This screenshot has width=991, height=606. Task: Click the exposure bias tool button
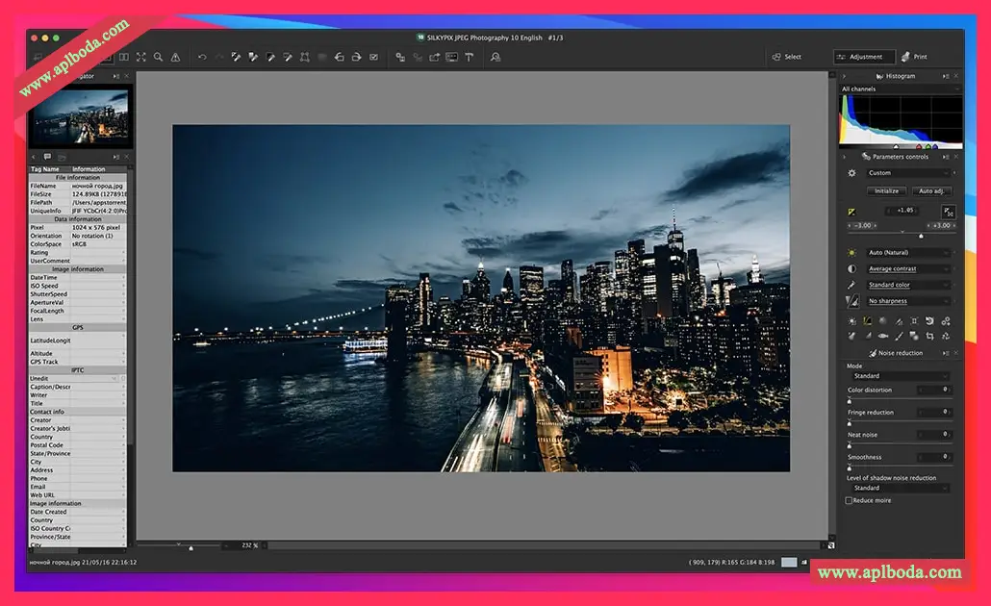pyautogui.click(x=851, y=211)
